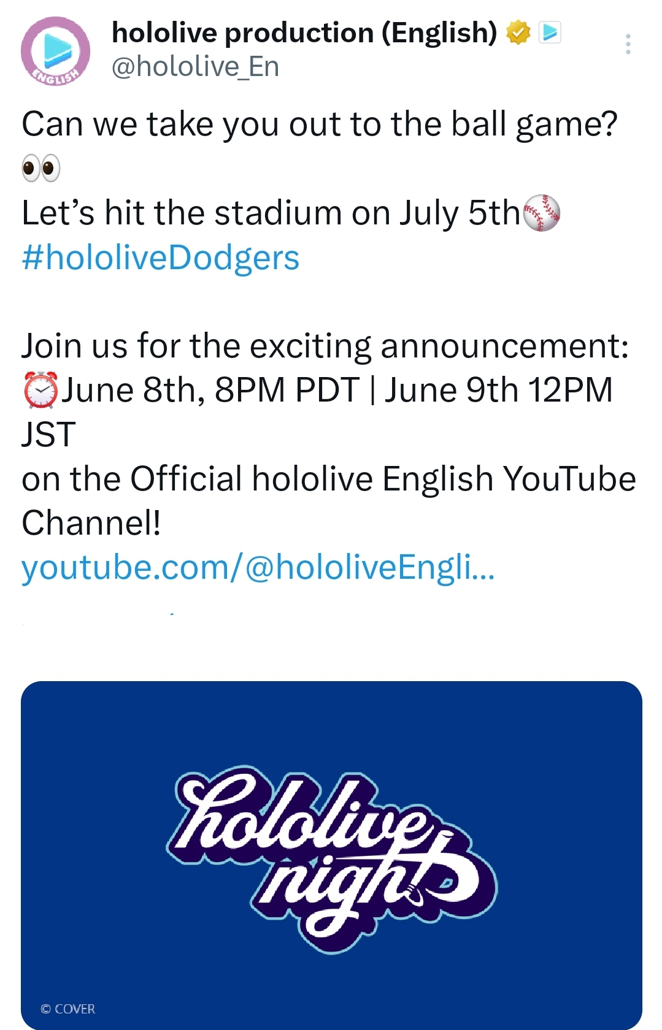Image resolution: width=662 pixels, height=1030 pixels.
Task: Click the alarm clock emoji
Action: [x=40, y=390]
